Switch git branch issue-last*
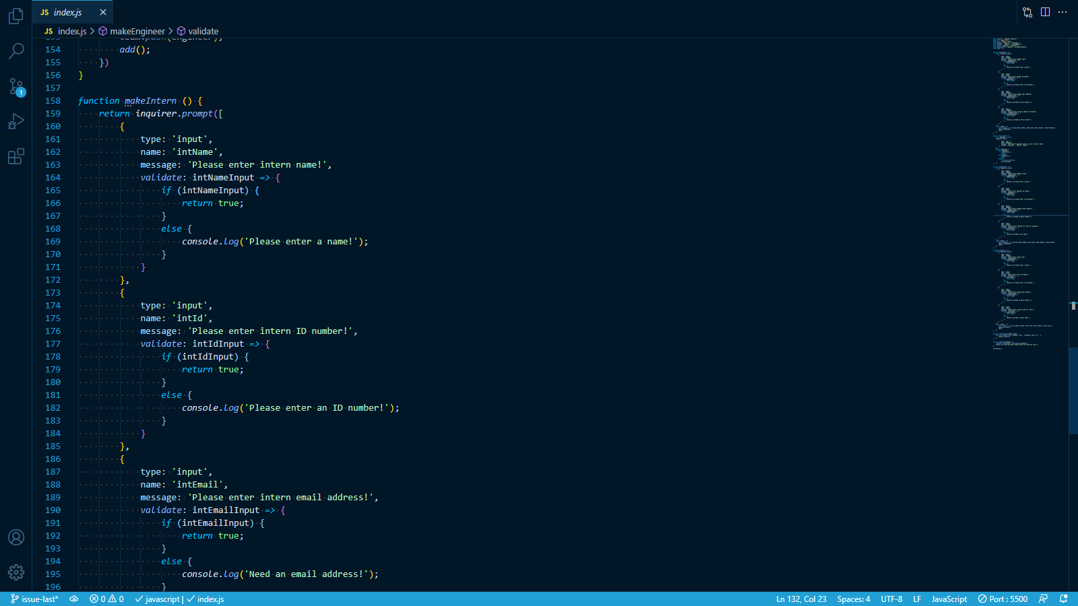 click(34, 599)
